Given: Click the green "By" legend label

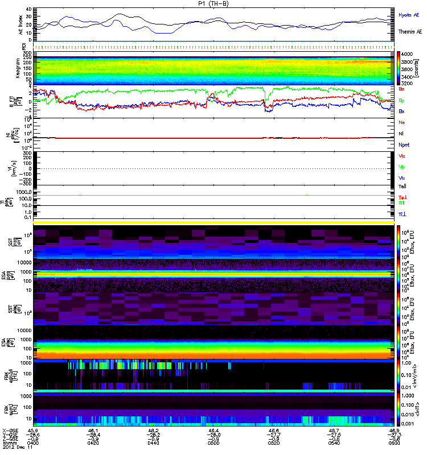Looking at the screenshot, I should point(401,101).
